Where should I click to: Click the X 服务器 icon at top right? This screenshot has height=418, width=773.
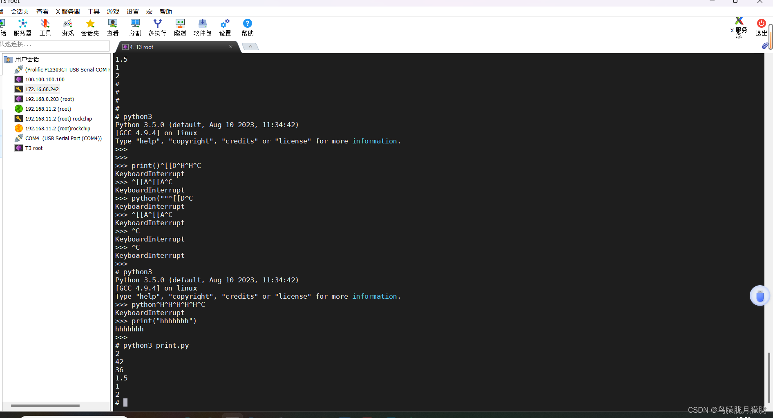739,27
